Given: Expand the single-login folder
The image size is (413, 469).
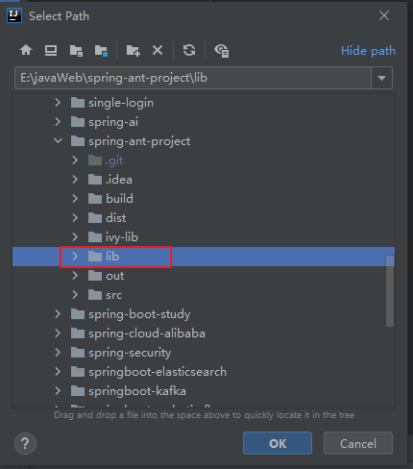Looking at the screenshot, I should 58,103.
